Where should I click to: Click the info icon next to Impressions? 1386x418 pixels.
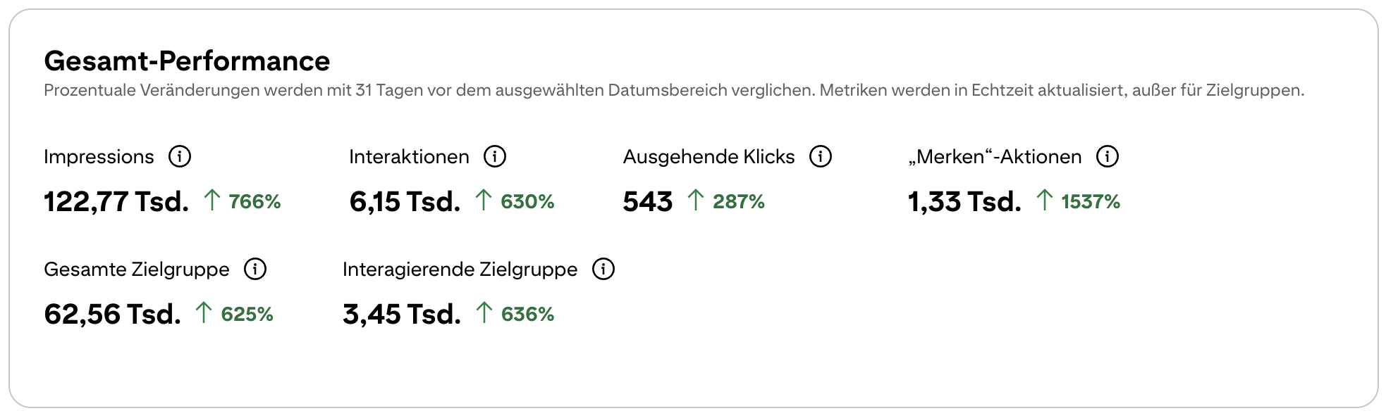[181, 156]
